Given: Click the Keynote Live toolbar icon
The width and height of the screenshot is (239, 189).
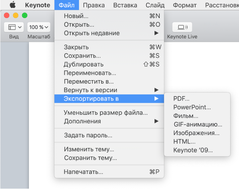Looking at the screenshot, I should (182, 27).
